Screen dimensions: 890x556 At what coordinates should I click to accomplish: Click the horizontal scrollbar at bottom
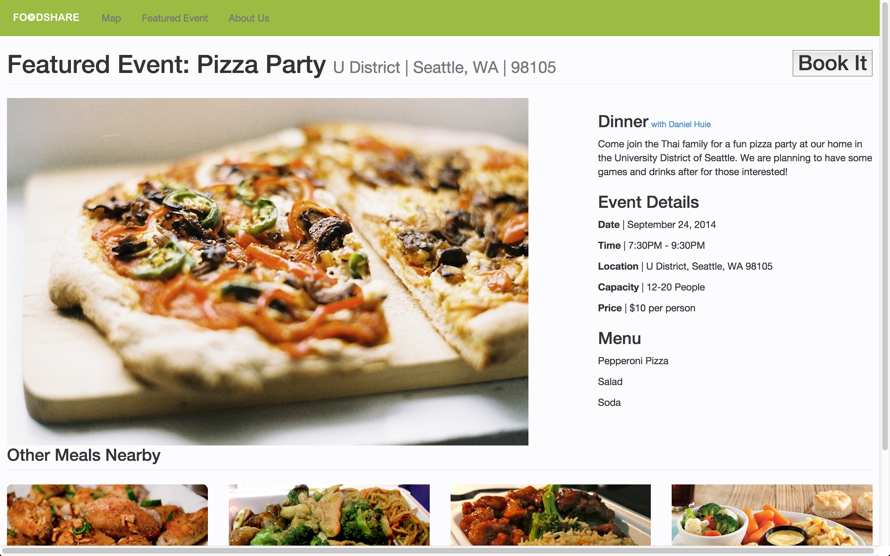pyautogui.click(x=438, y=550)
